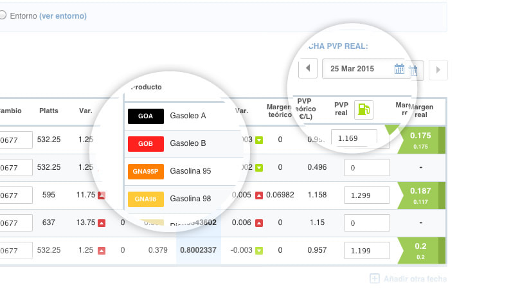511x299 pixels.
Task: Go to previous date with left arrow
Action: coord(308,68)
